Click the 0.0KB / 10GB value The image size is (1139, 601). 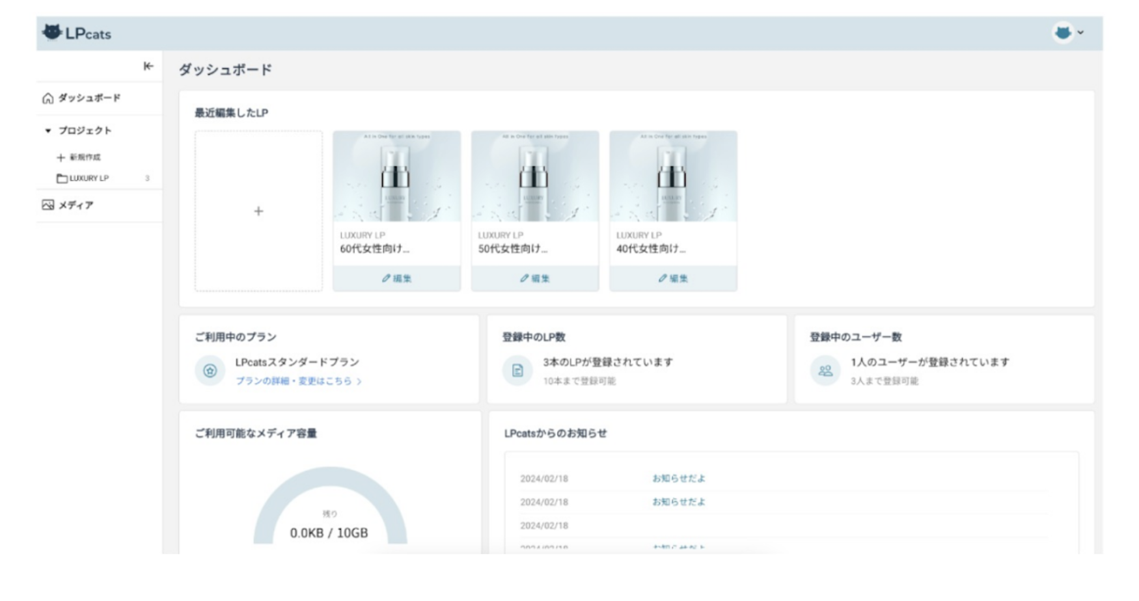point(329,533)
